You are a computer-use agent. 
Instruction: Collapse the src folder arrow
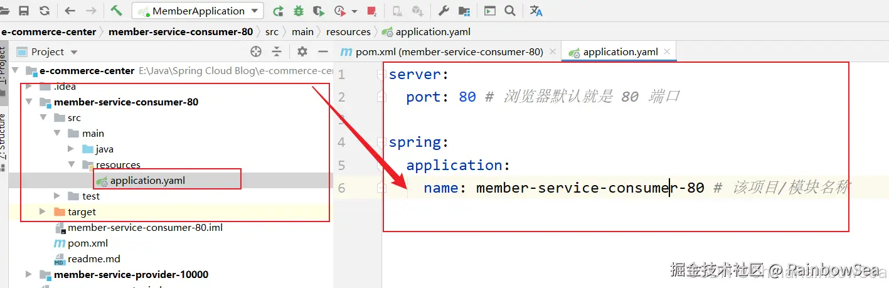43,117
